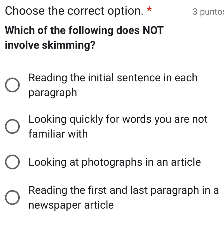Pick the 'Reading the first and last paragraph' radio
This screenshot has width=224, height=226.
pyautogui.click(x=12, y=198)
